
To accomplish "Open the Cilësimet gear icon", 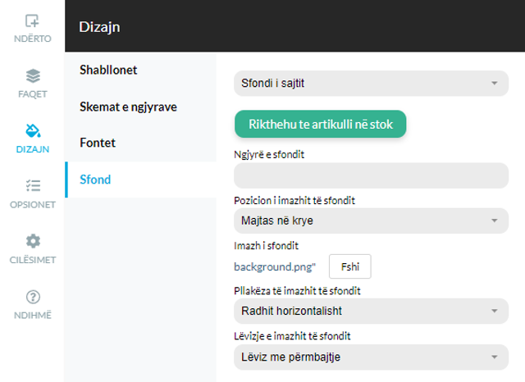I will coord(33,241).
